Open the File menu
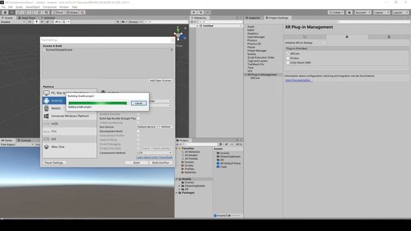The height and width of the screenshot is (231, 411). (3, 7)
